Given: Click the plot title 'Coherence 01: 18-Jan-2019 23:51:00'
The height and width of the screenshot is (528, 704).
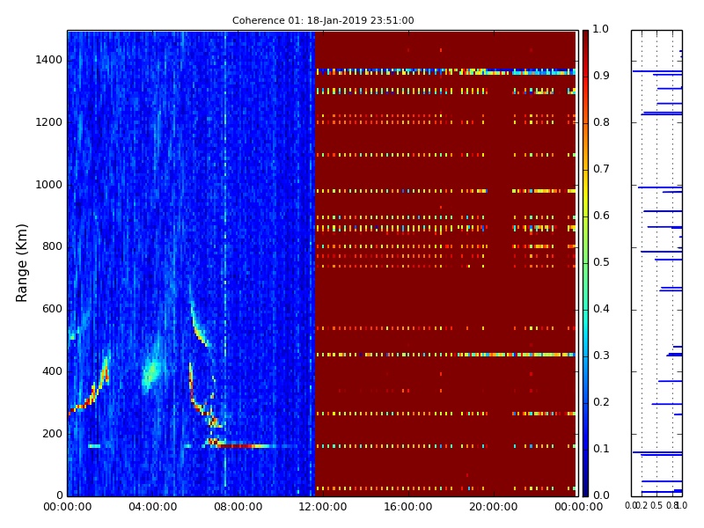Looking at the screenshot, I should pos(323,20).
